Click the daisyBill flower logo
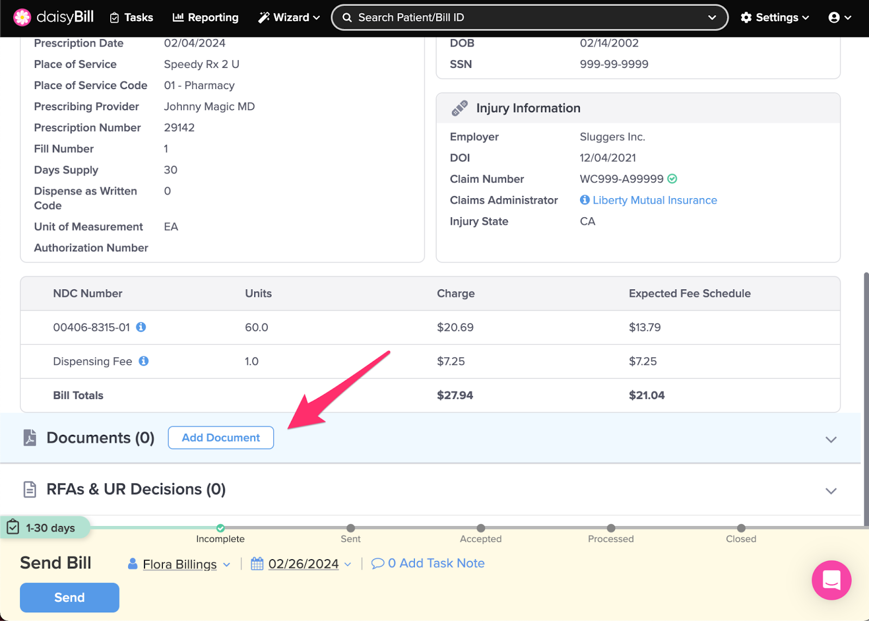869x621 pixels. [22, 17]
